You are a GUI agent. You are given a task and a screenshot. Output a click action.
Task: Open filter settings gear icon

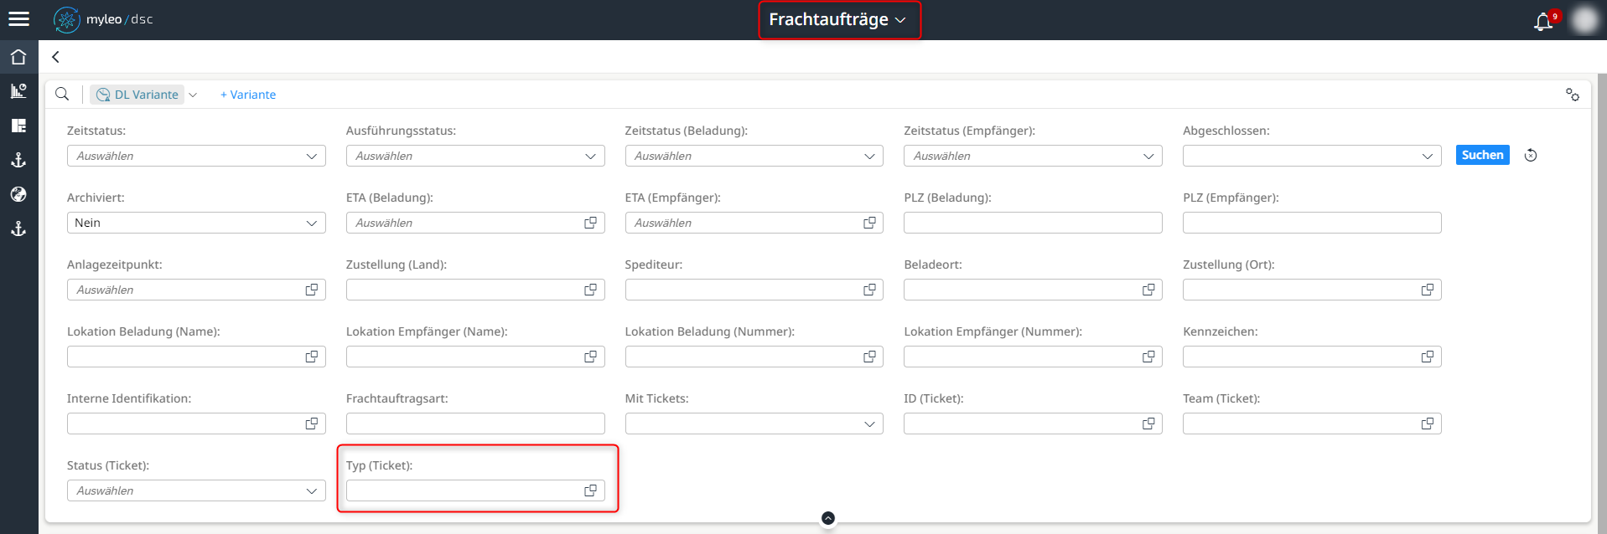1573,95
